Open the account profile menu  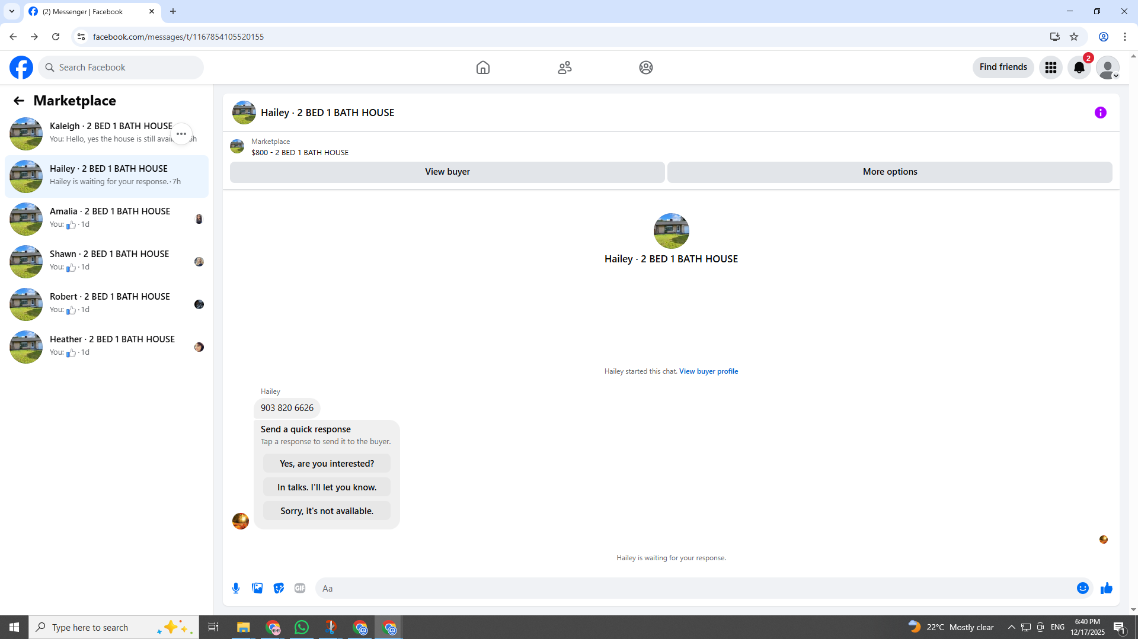click(x=1108, y=68)
